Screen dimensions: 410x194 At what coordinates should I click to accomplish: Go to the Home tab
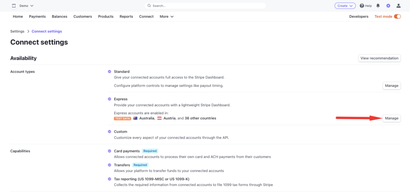coord(18,16)
